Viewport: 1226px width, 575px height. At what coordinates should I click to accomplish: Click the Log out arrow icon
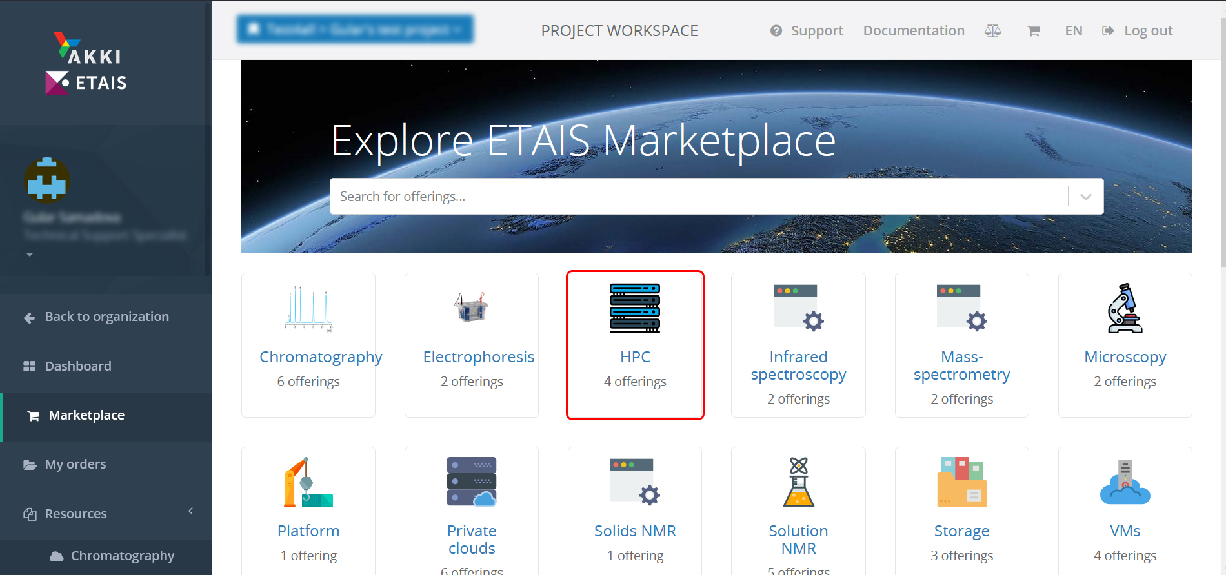1108,31
